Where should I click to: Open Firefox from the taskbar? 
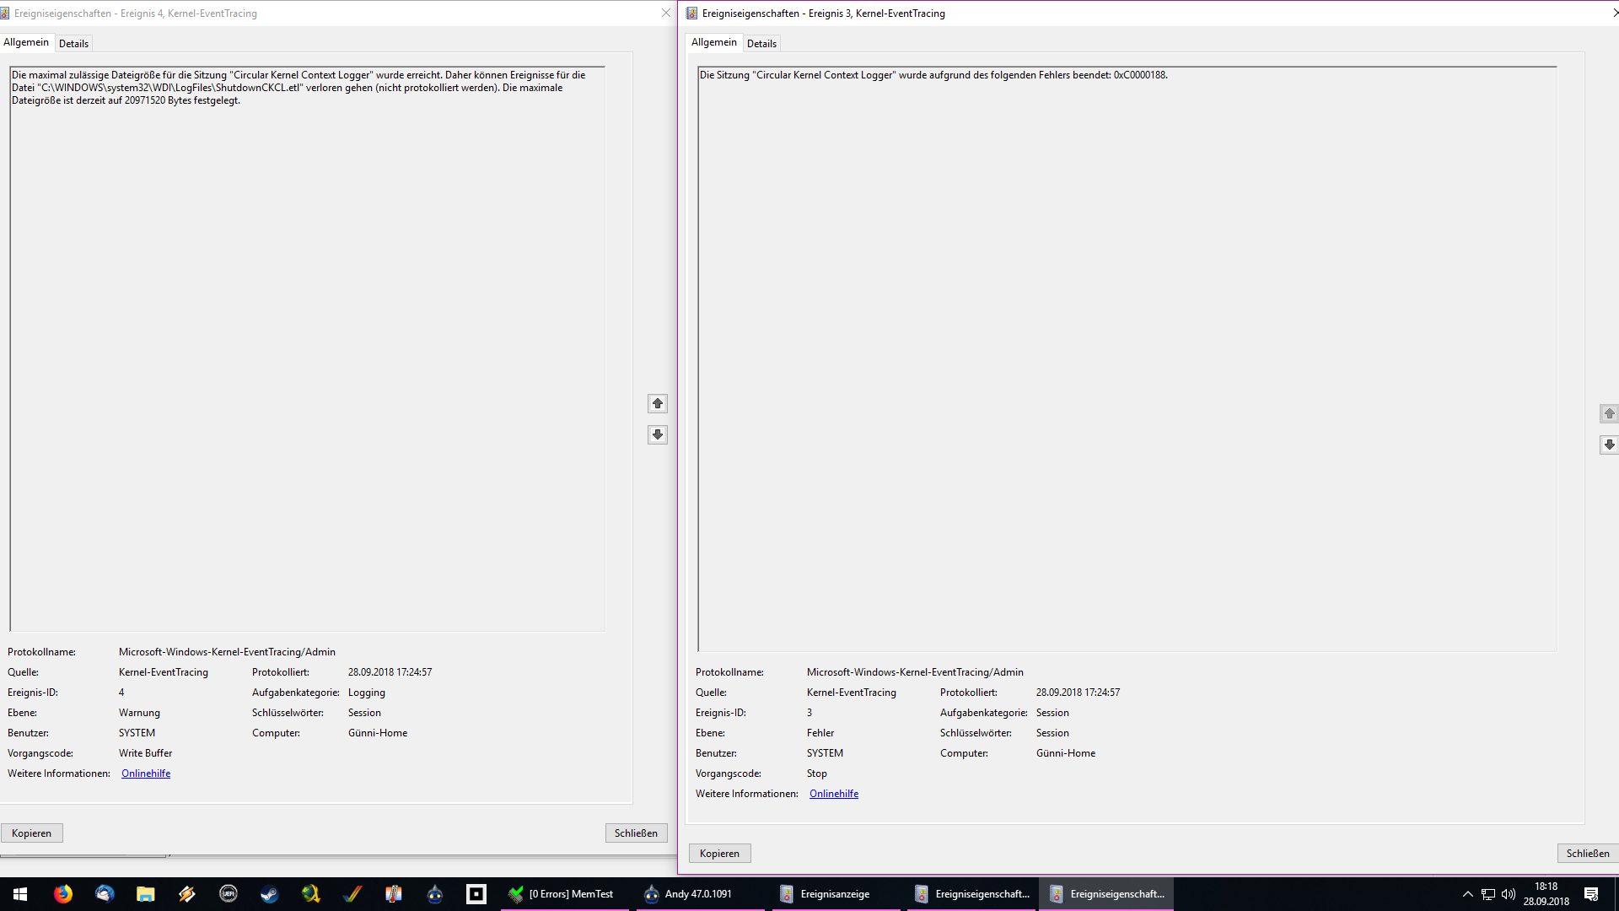63,894
